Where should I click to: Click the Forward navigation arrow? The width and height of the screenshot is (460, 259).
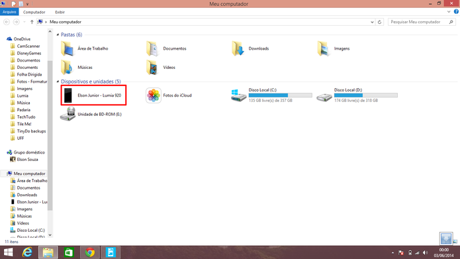pos(16,22)
